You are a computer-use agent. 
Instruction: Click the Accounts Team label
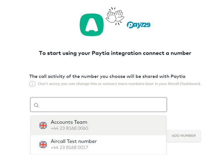coord(69,122)
